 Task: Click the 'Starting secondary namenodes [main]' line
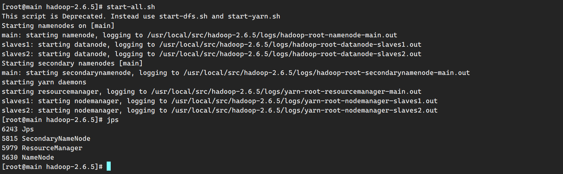[x=72, y=63]
